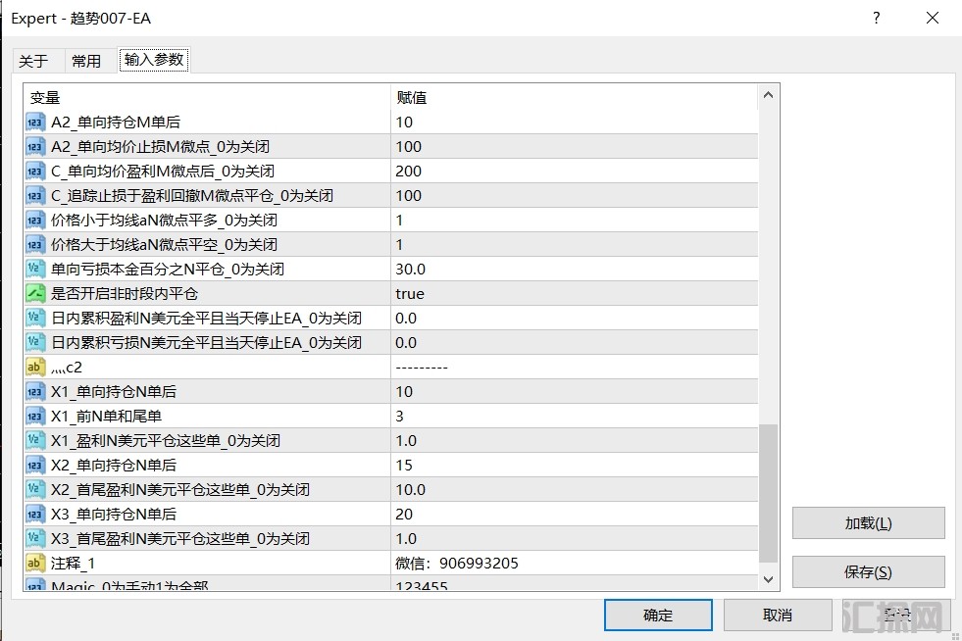Click the string icon beside 注释_1
962x641 pixels.
[x=35, y=564]
